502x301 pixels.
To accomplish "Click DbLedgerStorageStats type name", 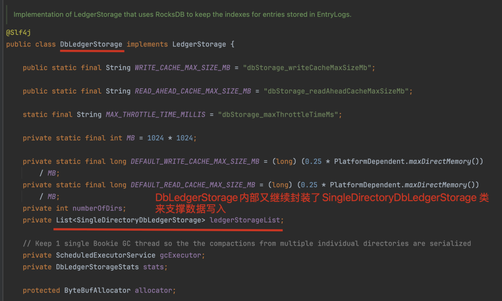I will click(97, 267).
